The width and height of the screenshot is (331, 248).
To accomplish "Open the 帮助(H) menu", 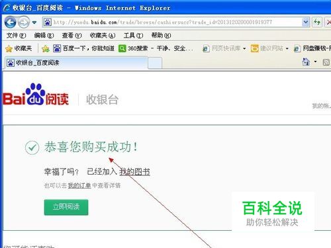I will (161, 35).
